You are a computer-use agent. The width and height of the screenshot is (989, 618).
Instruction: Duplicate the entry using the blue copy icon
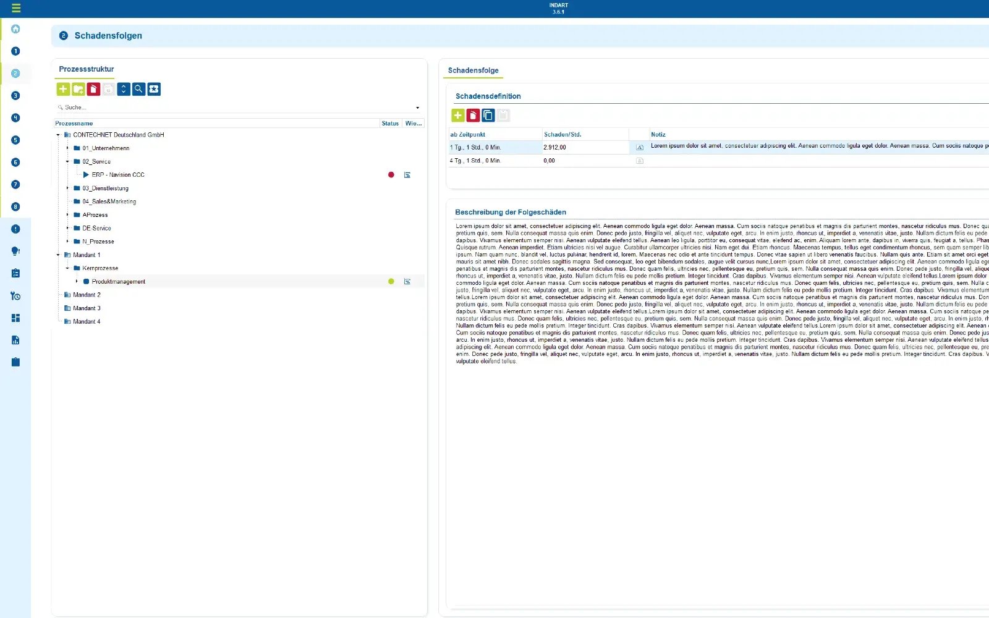tap(487, 115)
